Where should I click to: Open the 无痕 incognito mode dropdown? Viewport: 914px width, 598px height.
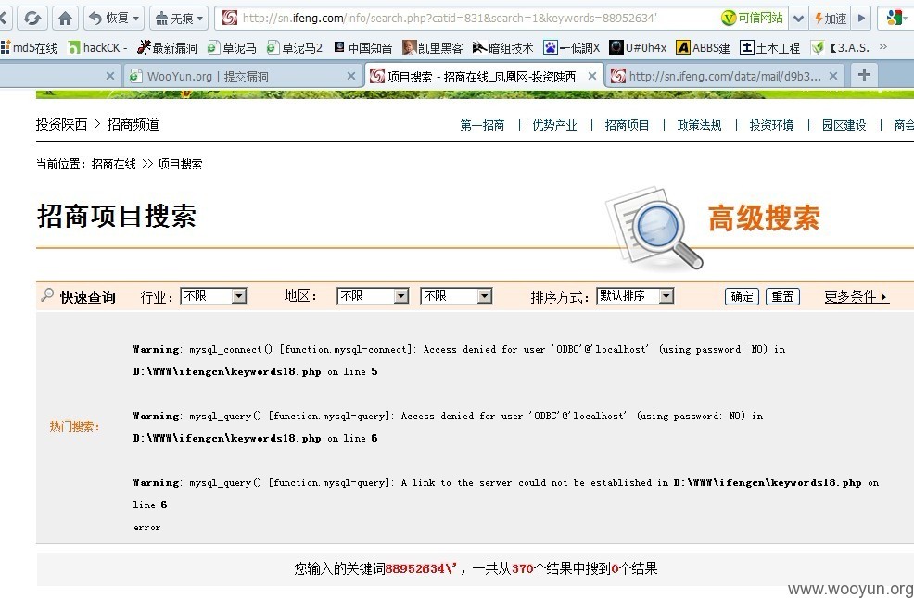click(179, 18)
